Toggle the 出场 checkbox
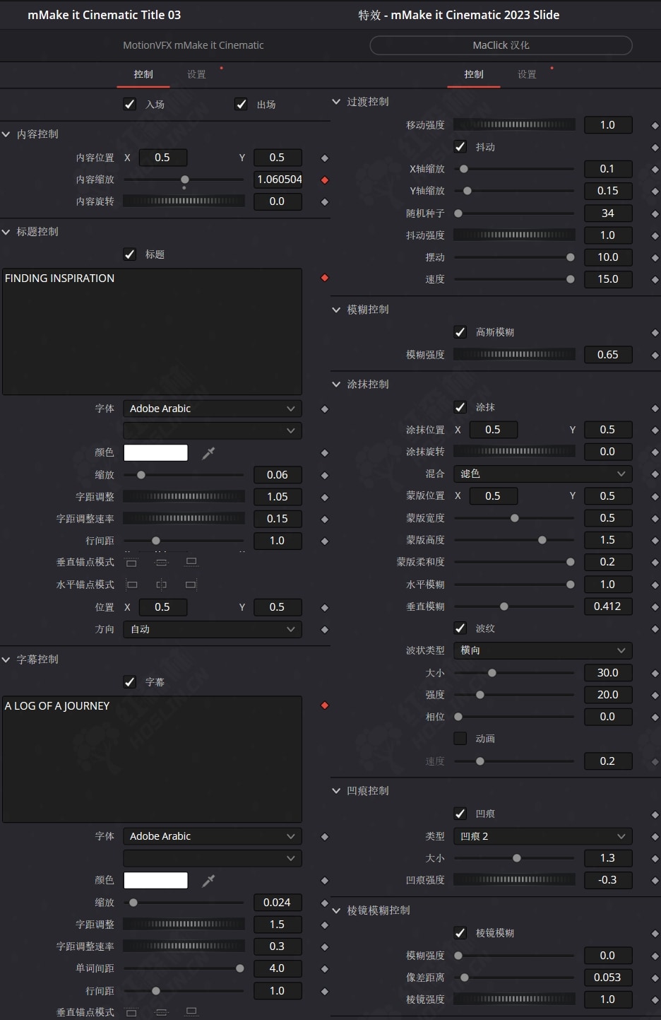661x1020 pixels. 241,104
